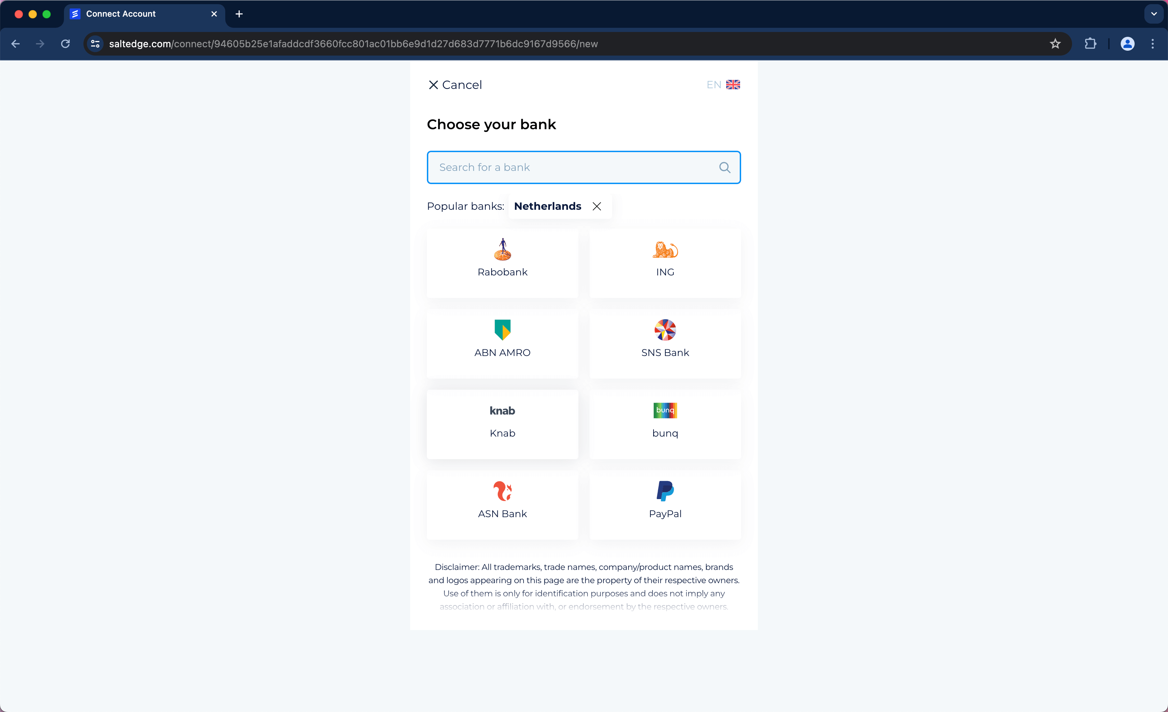Open a new browser tab
1168x712 pixels.
click(240, 14)
